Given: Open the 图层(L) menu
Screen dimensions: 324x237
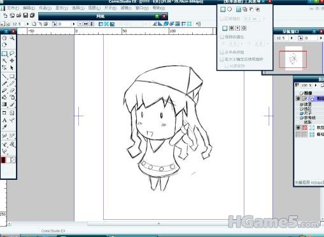Looking at the screenshot, I should [x=94, y=8].
